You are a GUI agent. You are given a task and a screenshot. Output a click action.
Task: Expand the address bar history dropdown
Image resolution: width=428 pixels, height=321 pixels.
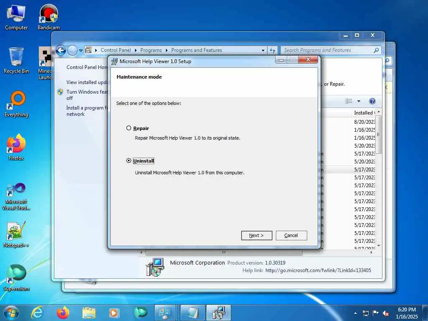pyautogui.click(x=263, y=51)
